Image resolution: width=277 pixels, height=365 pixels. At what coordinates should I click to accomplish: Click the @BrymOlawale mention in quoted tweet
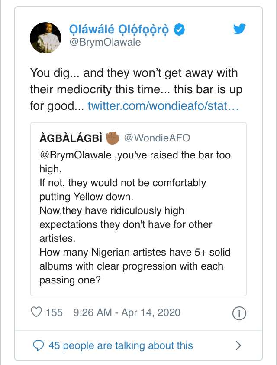coord(75,155)
